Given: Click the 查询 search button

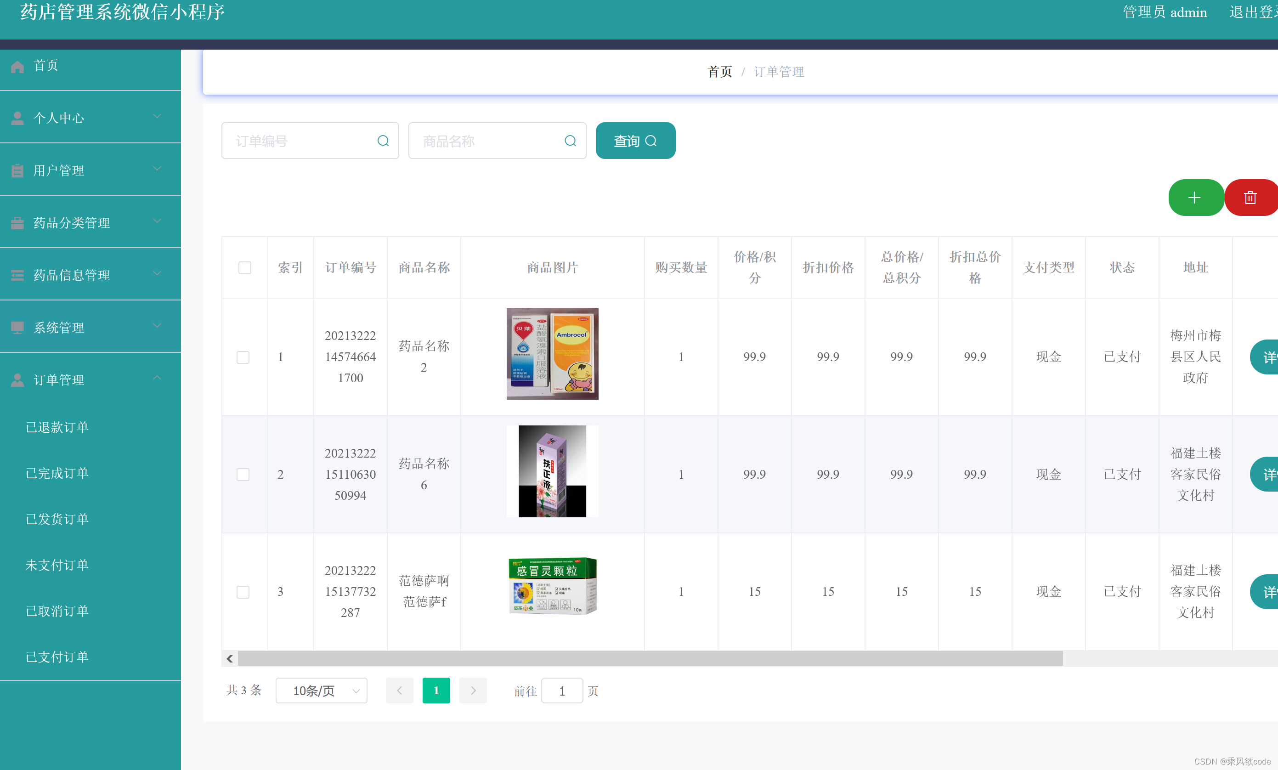Looking at the screenshot, I should click(635, 141).
